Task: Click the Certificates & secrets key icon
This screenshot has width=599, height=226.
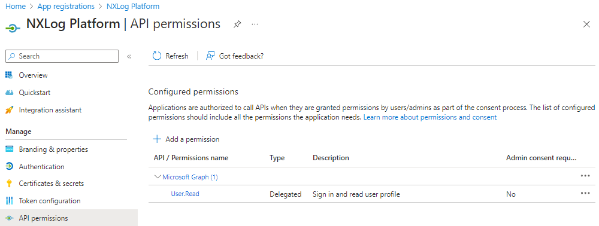Action: click(x=9, y=184)
